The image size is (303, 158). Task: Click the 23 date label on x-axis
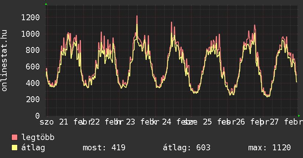131,122
